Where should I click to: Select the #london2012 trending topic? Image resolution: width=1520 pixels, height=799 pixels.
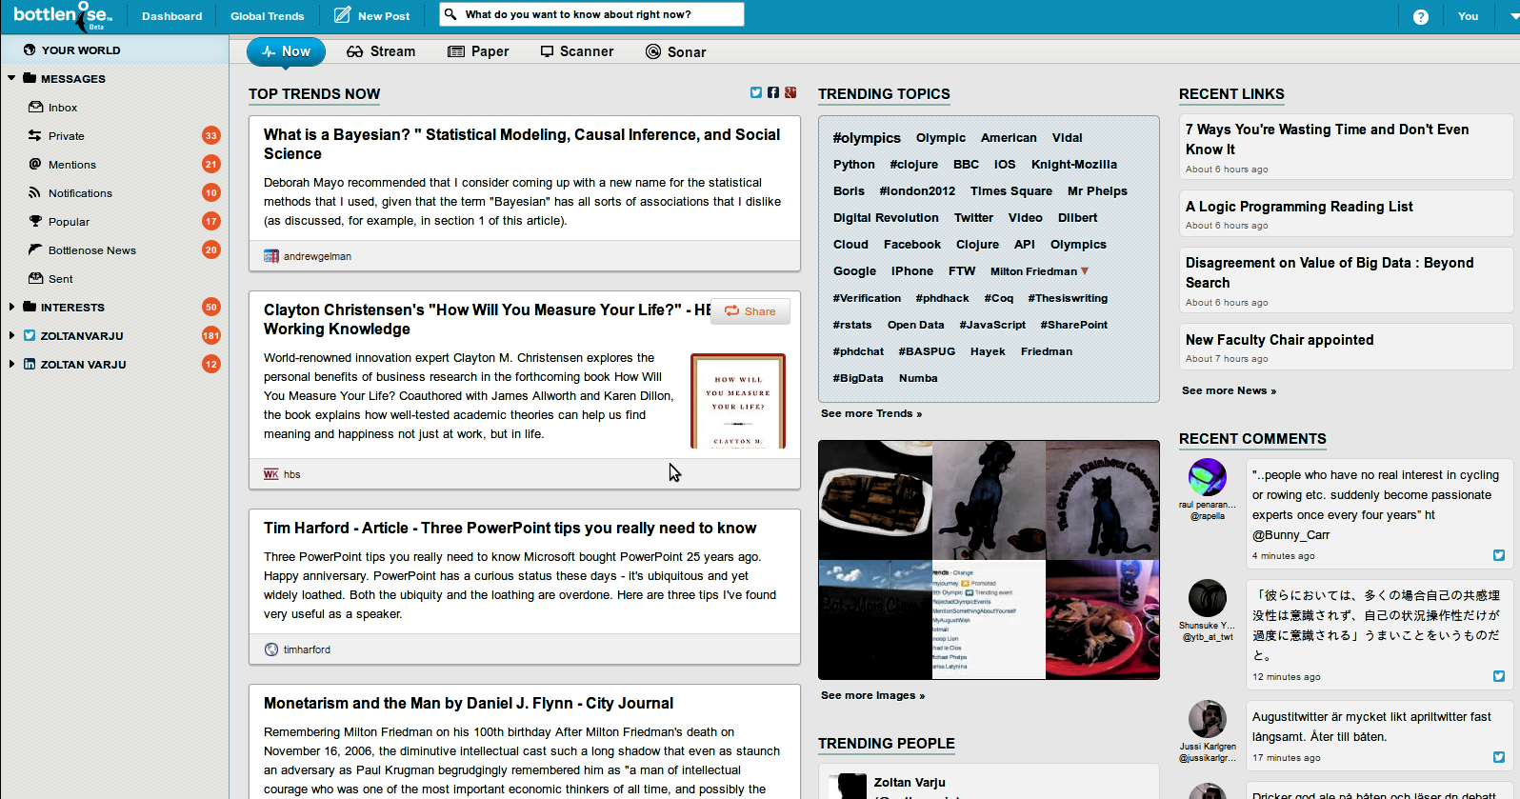tap(917, 191)
